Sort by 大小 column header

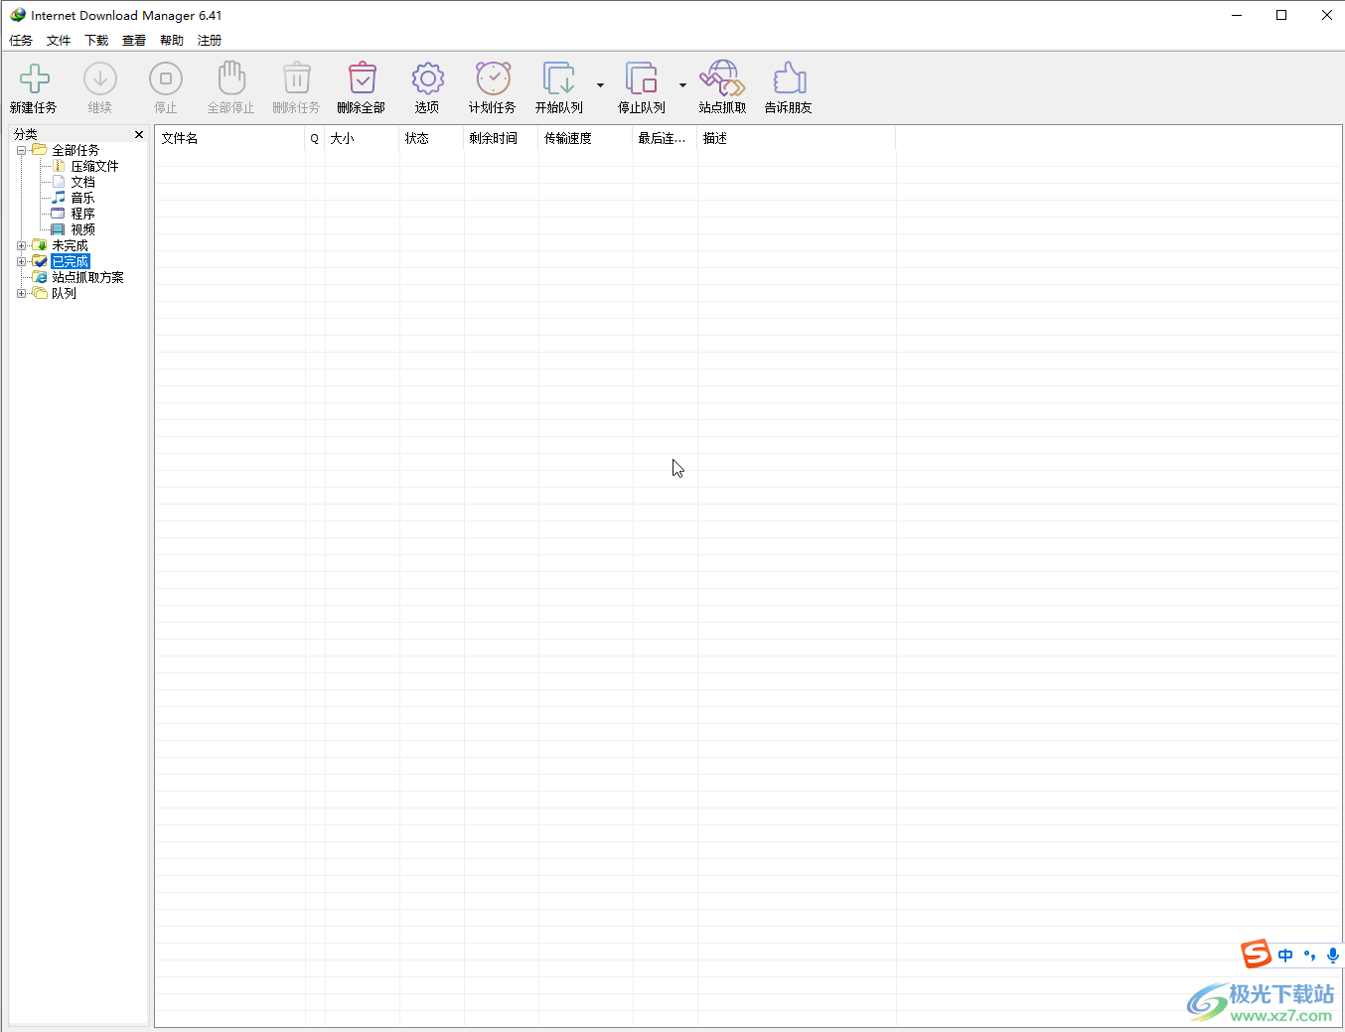click(x=363, y=139)
